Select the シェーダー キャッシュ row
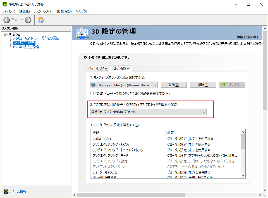Image resolution: width=268 pixels, height=198 pixels. tap(165, 172)
